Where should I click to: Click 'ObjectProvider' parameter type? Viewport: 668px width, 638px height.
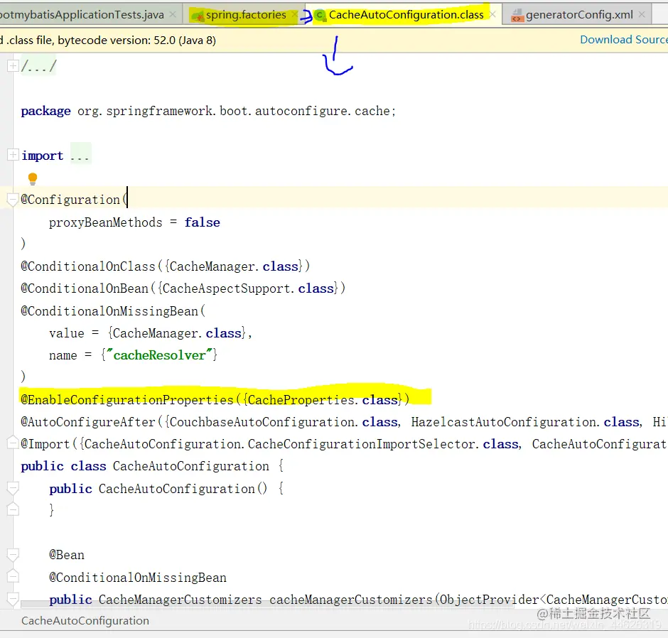pyautogui.click(x=489, y=600)
